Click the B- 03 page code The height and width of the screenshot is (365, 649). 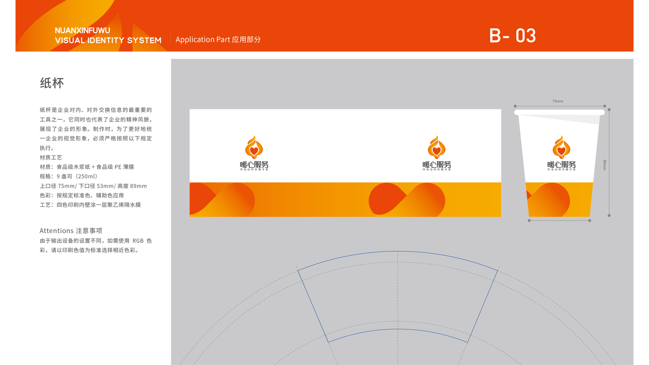click(513, 36)
